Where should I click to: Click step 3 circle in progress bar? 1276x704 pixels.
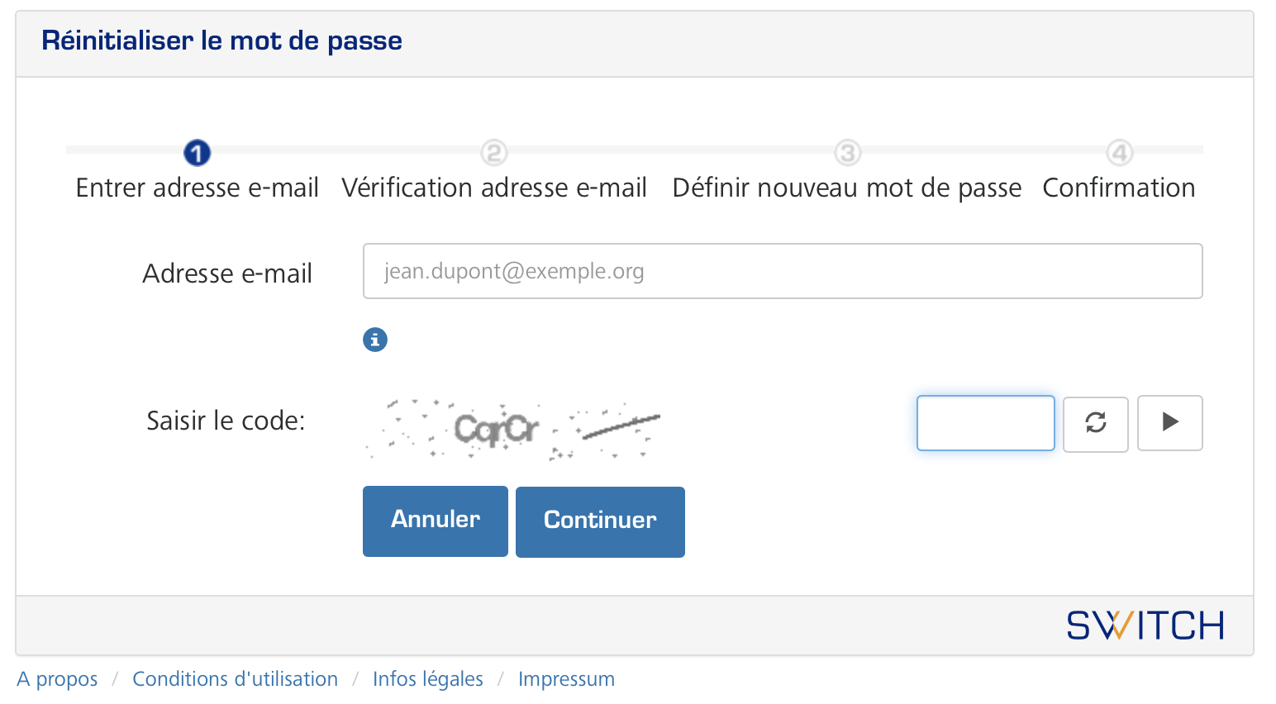tap(847, 153)
